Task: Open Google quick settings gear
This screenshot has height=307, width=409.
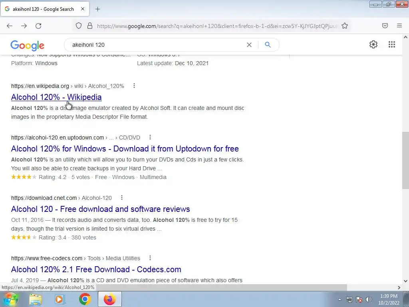Action: click(373, 44)
